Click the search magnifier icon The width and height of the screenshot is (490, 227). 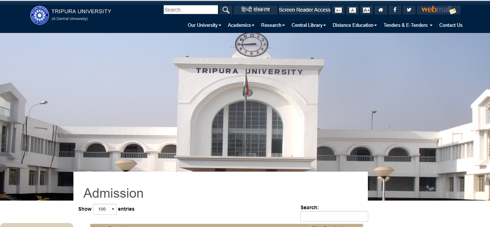click(x=225, y=9)
